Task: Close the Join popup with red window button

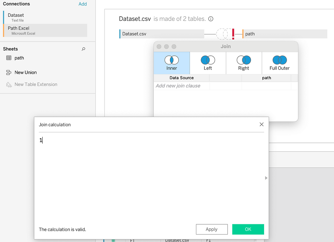Action: click(x=159, y=47)
